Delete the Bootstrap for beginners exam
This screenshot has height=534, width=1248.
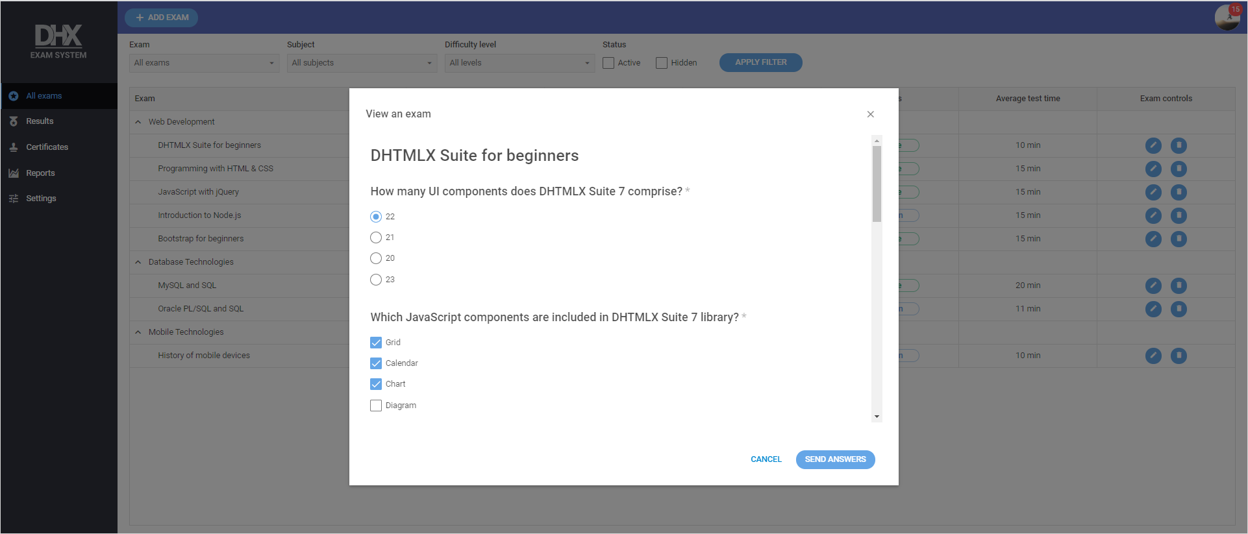point(1179,239)
